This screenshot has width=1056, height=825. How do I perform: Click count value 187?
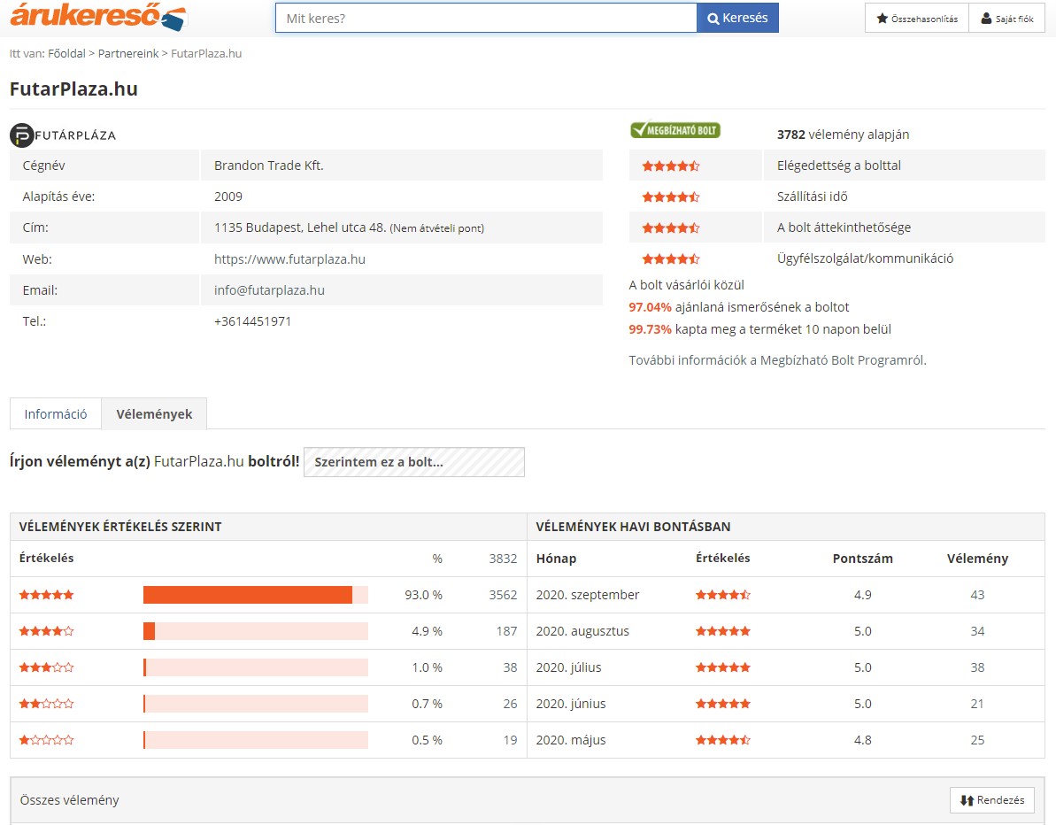[x=506, y=631]
